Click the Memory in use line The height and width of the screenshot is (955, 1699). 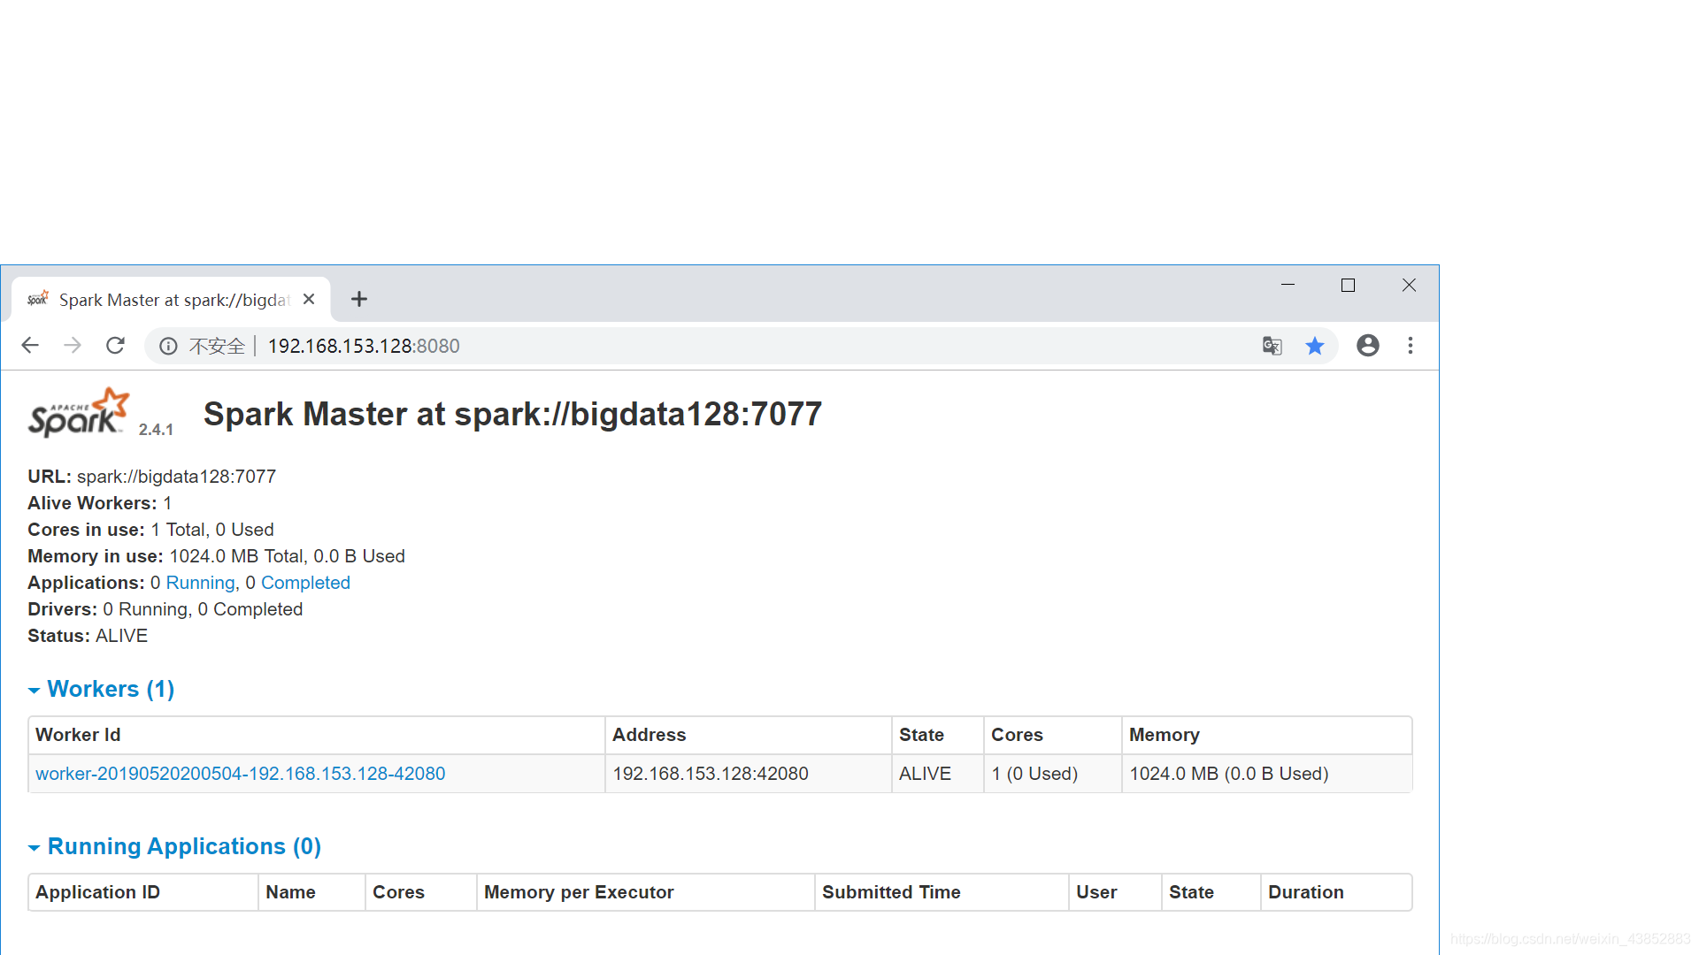coord(216,556)
